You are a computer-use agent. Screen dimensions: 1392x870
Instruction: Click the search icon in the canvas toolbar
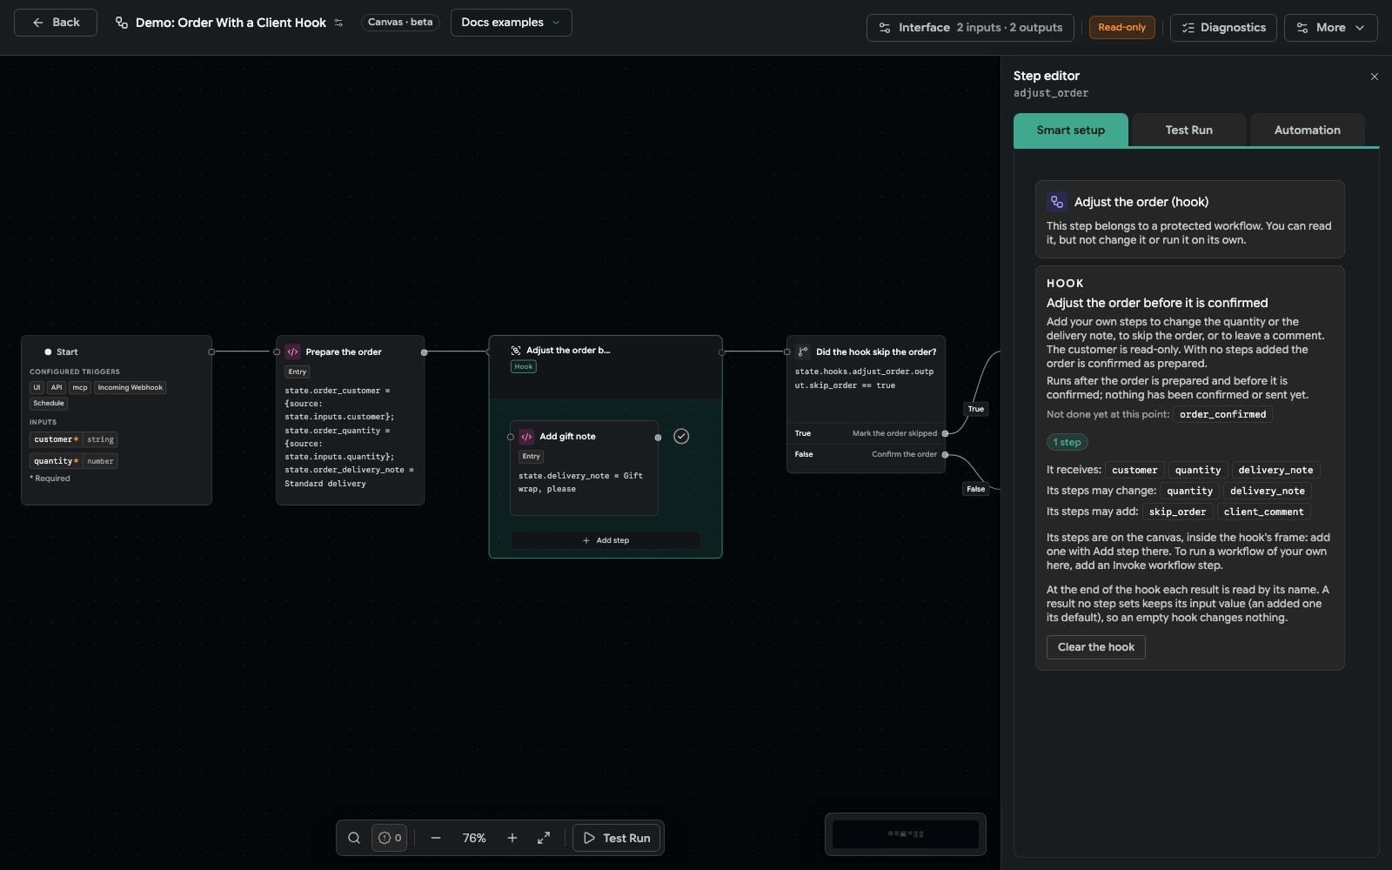coord(354,838)
